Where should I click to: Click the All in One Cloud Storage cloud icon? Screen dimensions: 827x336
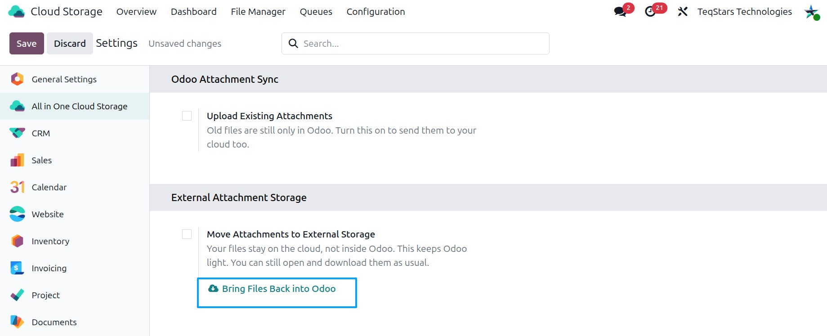click(17, 106)
